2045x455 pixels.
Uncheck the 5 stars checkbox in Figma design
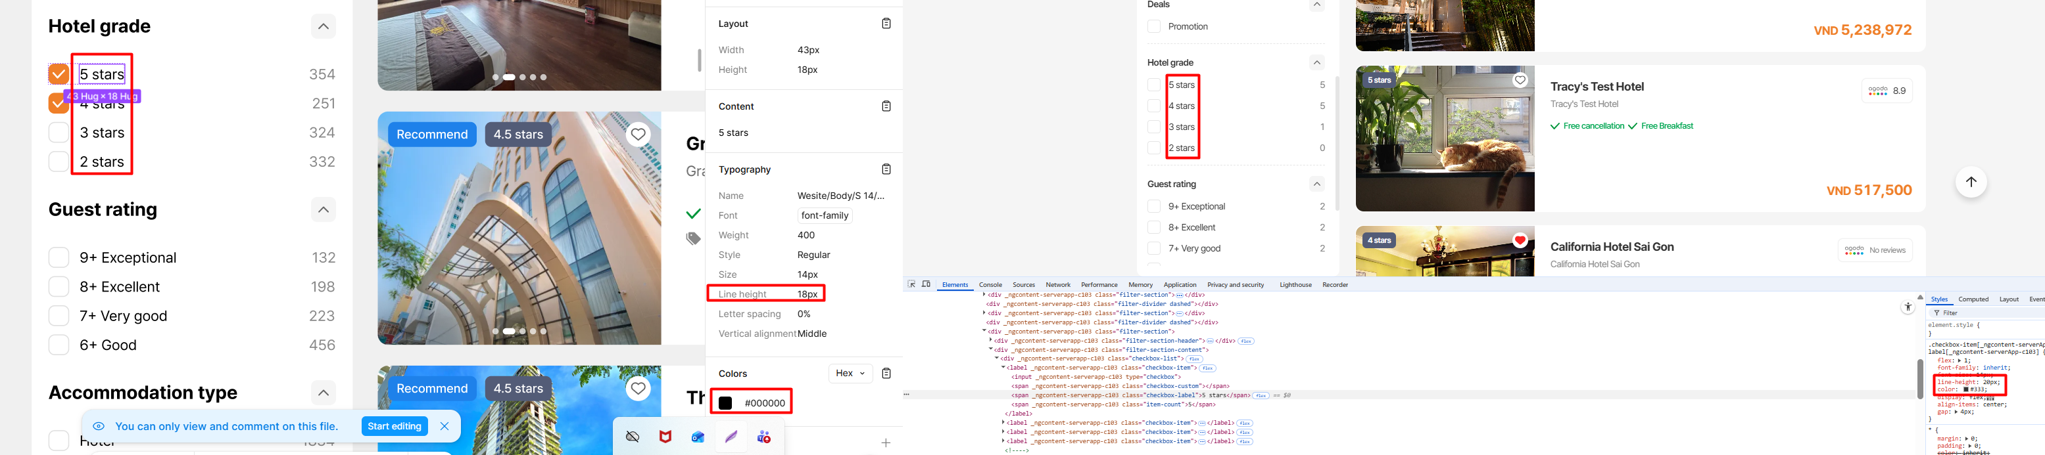point(59,74)
